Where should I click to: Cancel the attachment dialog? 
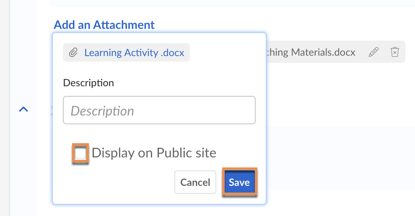click(x=195, y=182)
